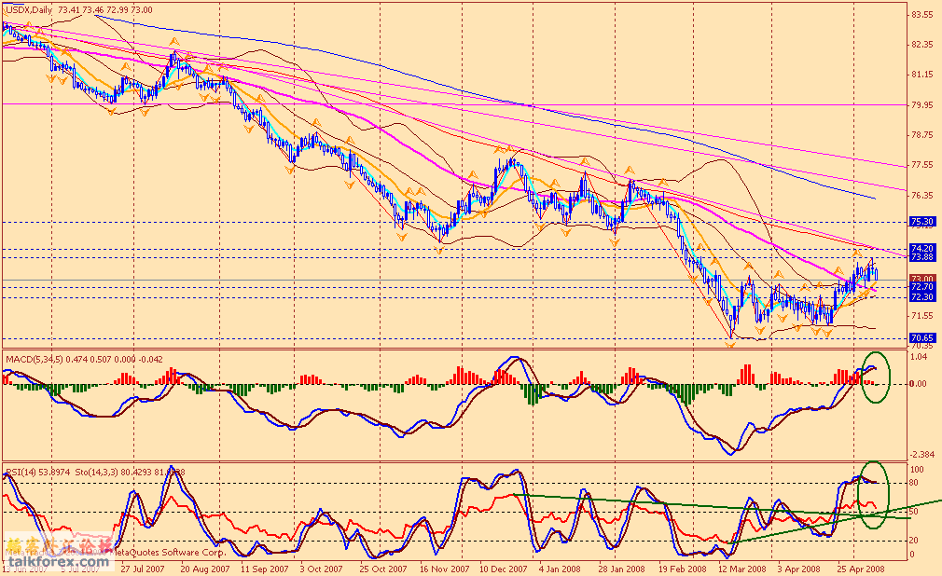Click the 78.75 price axis label
942x576 pixels.
coord(922,135)
